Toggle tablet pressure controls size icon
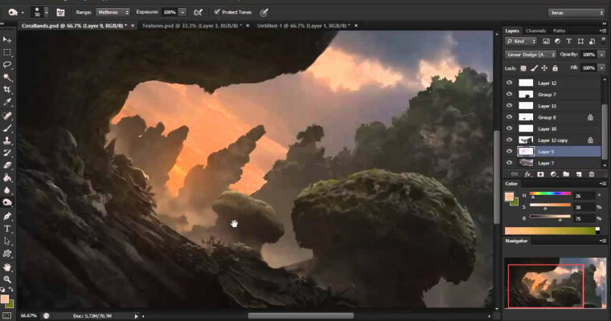Image resolution: width=611 pixels, height=321 pixels. point(264,13)
